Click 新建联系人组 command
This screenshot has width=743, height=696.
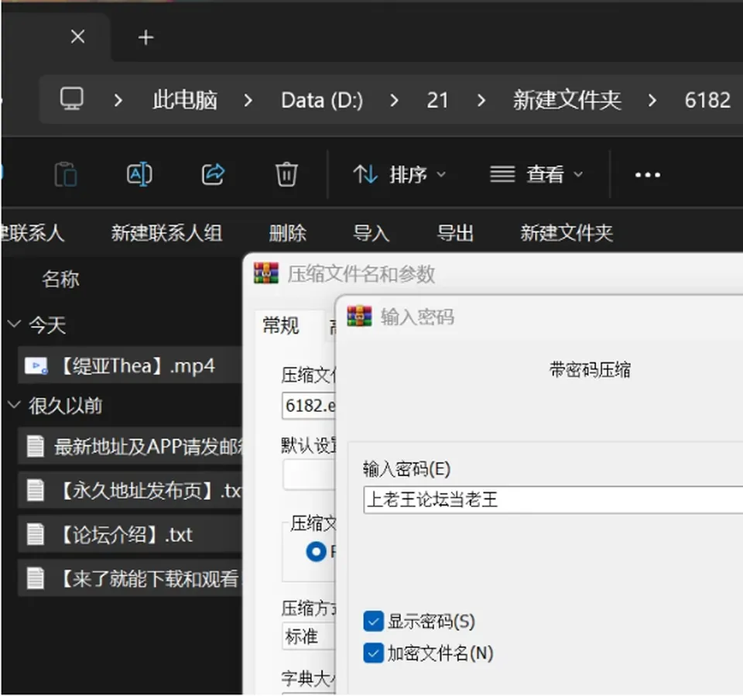pyautogui.click(x=167, y=233)
